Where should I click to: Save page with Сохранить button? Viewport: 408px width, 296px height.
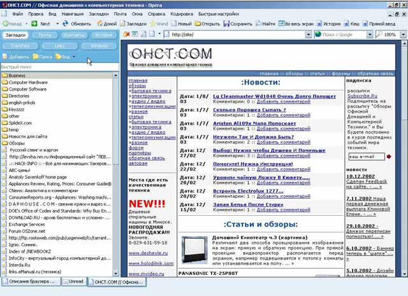238,24
